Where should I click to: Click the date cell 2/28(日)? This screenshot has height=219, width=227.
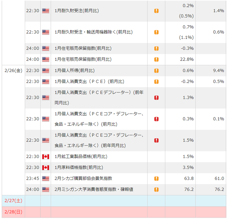(13, 212)
